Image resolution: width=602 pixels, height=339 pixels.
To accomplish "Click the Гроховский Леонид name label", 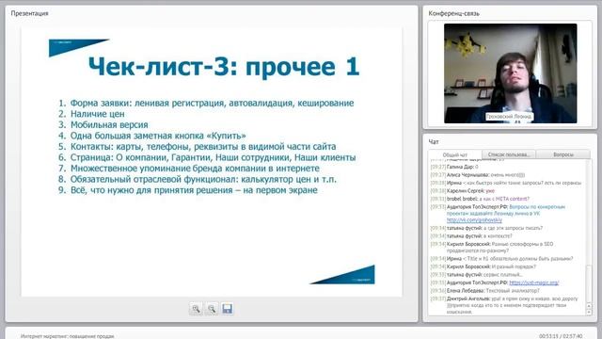I will (509, 116).
